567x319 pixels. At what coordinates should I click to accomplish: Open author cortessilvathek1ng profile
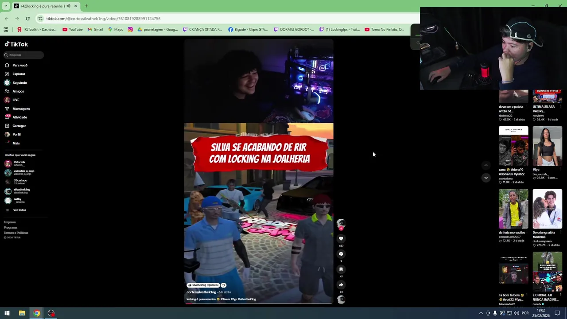click(202, 292)
